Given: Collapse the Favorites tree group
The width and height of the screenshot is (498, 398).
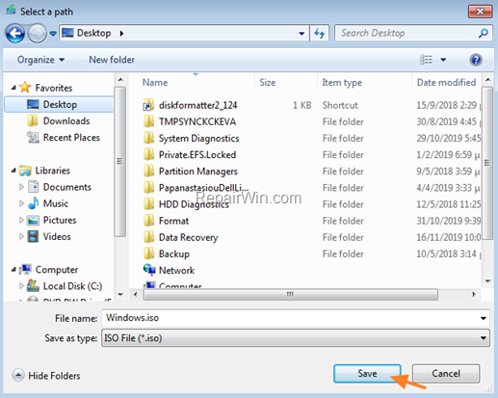Looking at the screenshot, I should pyautogui.click(x=13, y=88).
